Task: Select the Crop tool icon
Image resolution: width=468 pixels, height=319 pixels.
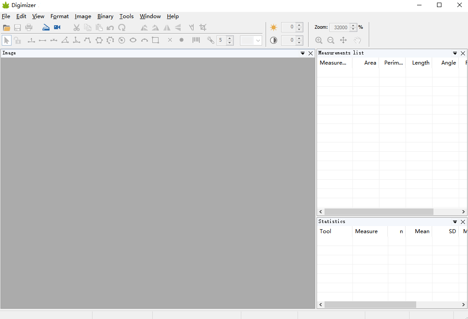Action: (203, 27)
